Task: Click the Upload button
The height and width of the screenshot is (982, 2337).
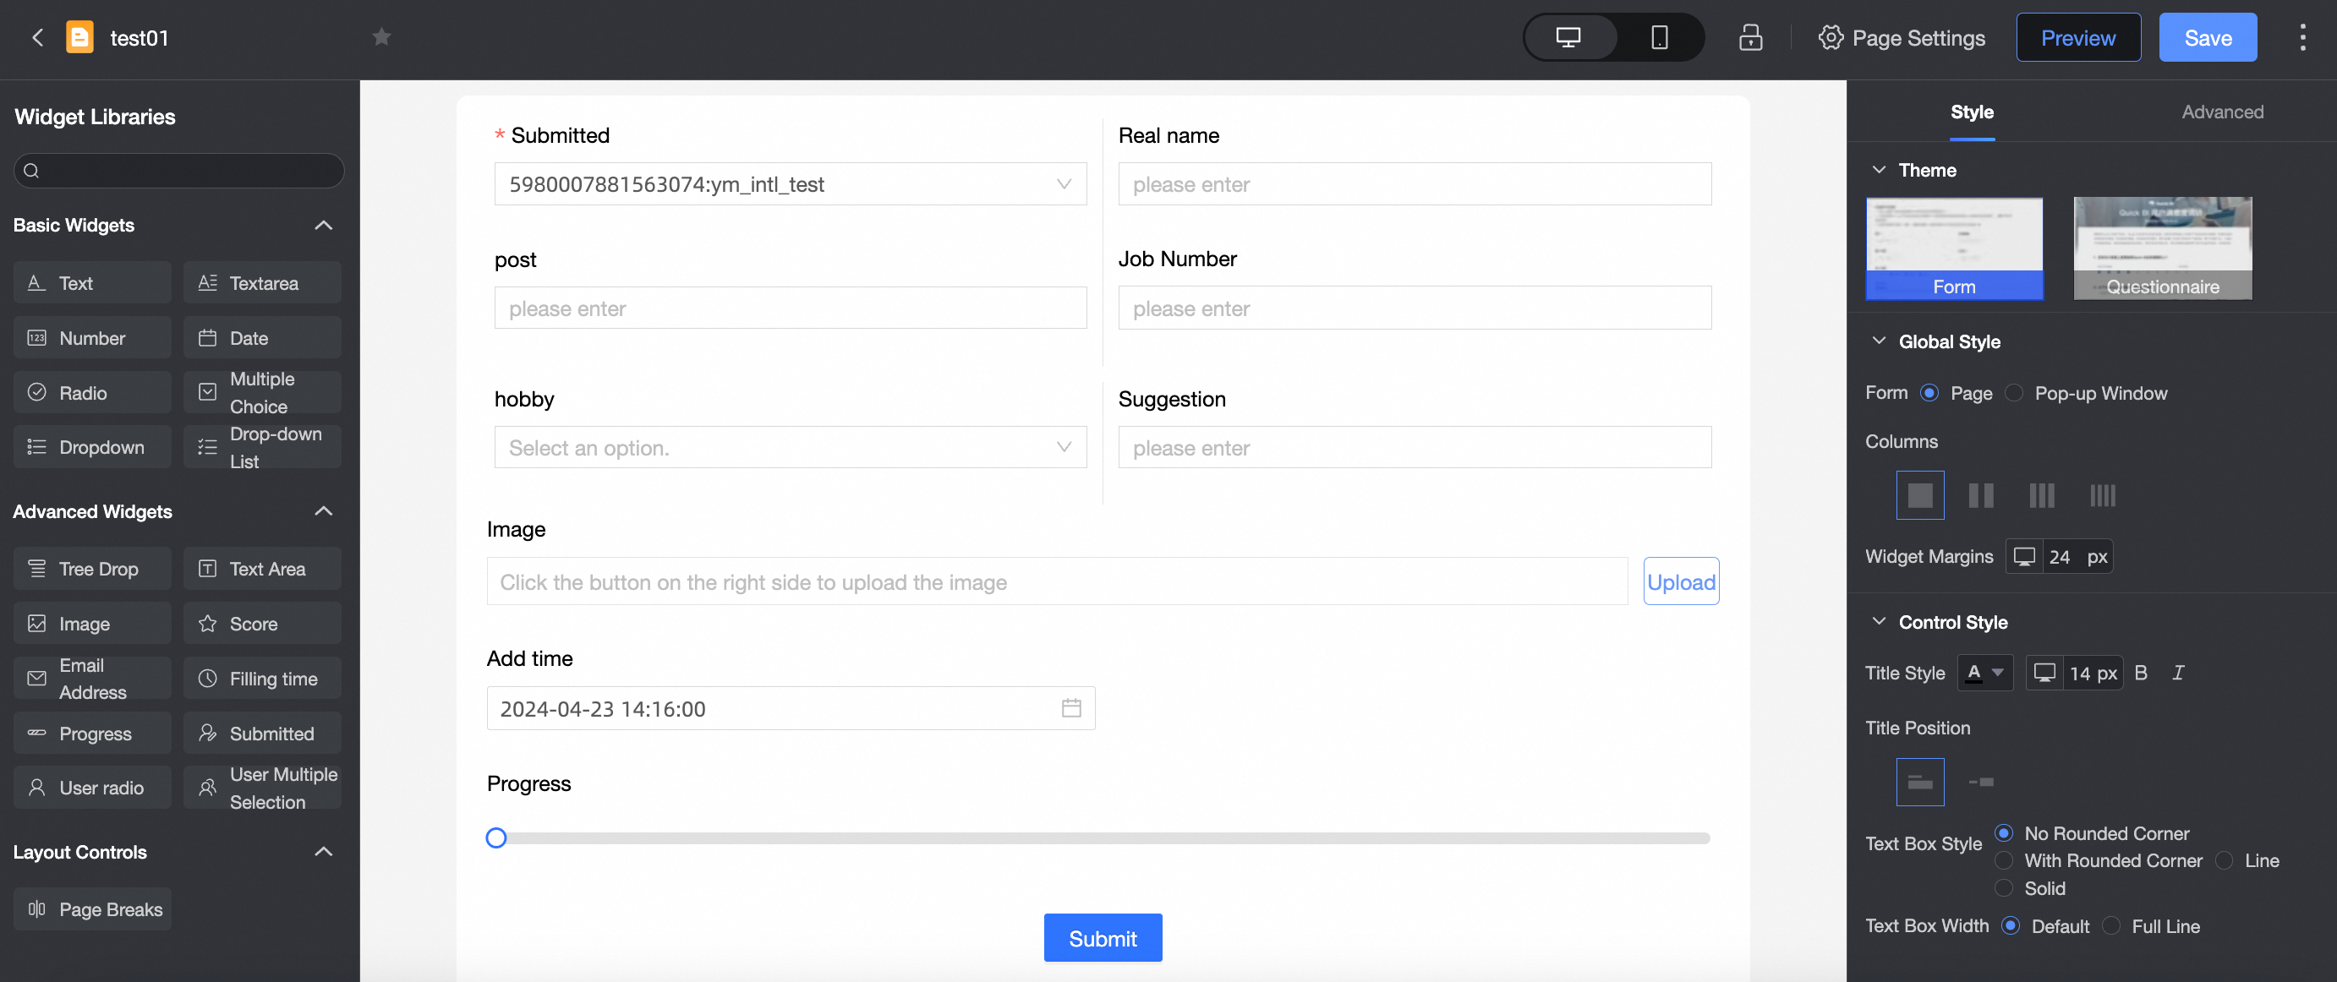Action: (1680, 581)
